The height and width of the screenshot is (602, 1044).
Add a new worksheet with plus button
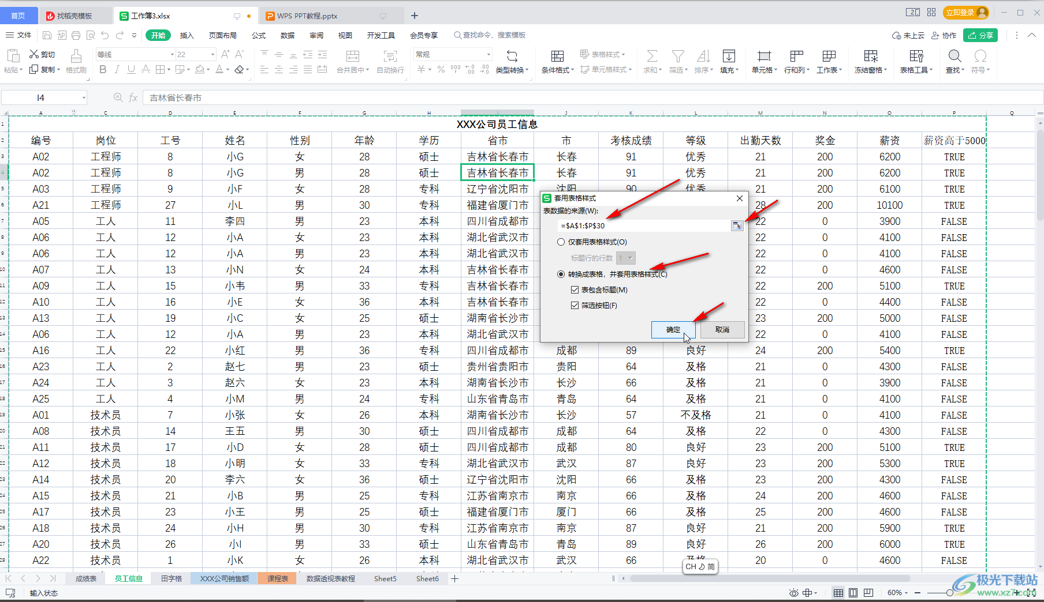click(455, 578)
